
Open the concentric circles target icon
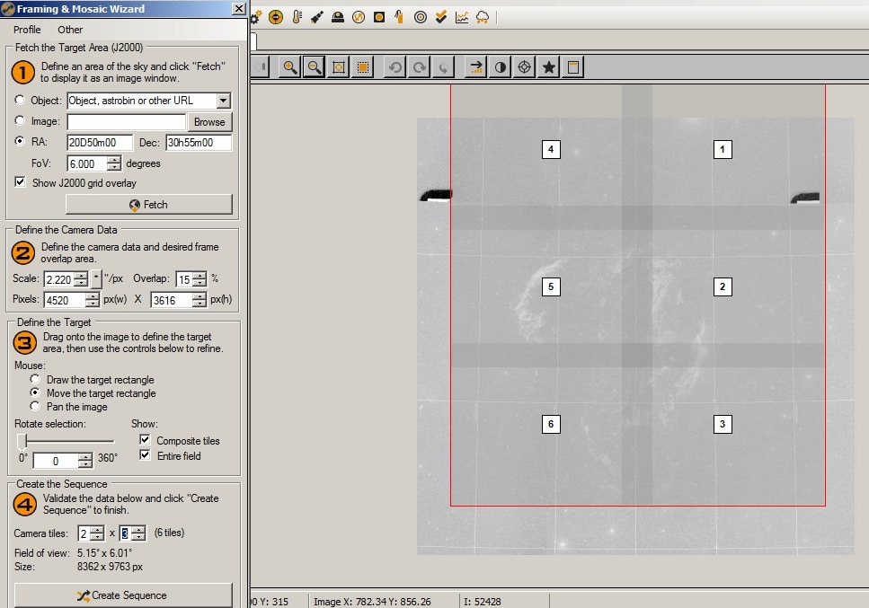tap(421, 17)
